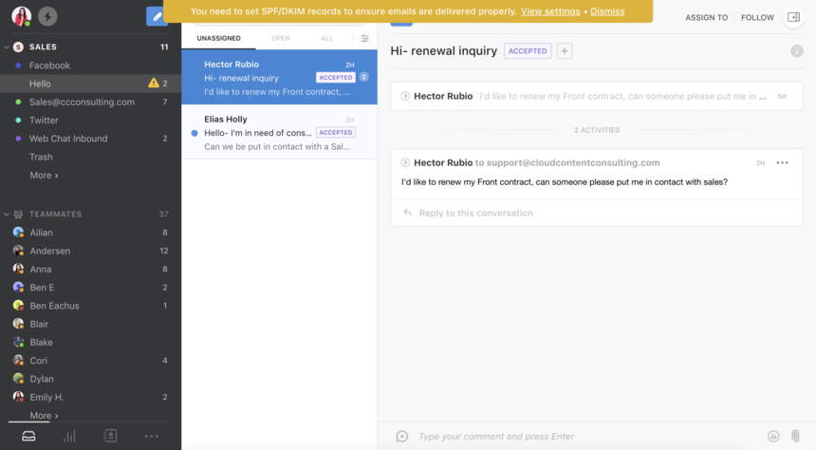Open the user profile avatar
The height and width of the screenshot is (450, 816).
coord(21,16)
